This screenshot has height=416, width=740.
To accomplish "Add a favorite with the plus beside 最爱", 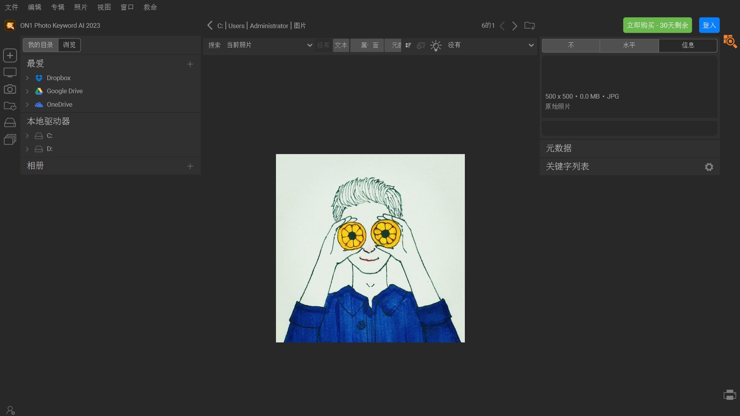I will point(190,64).
